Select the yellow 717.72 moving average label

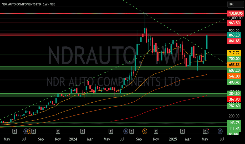coord(234,53)
